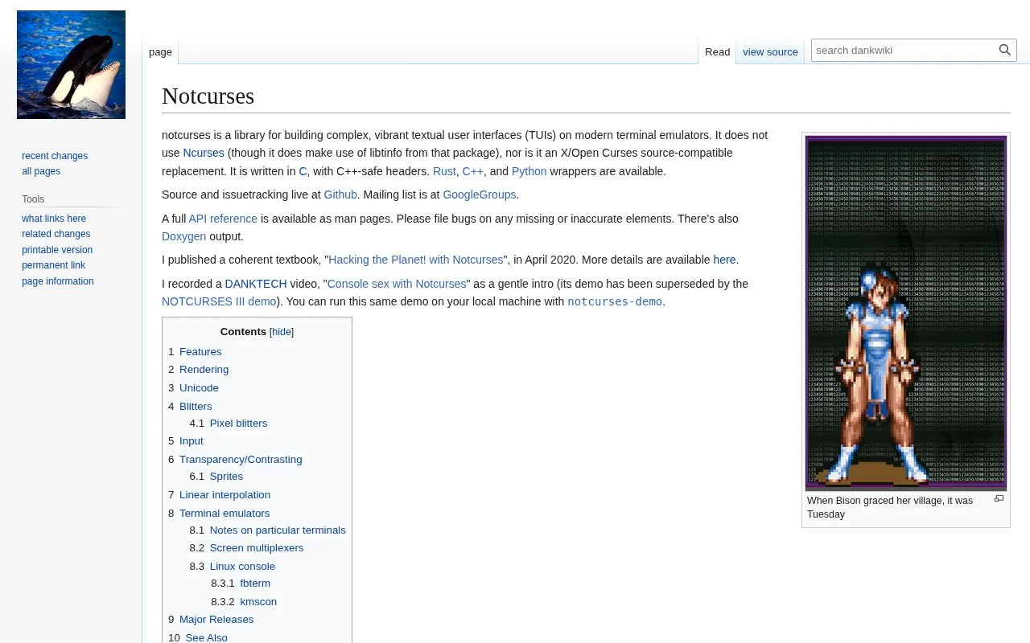The image size is (1030, 643).
Task: Follow the C++ wrapper link
Action: (472, 171)
